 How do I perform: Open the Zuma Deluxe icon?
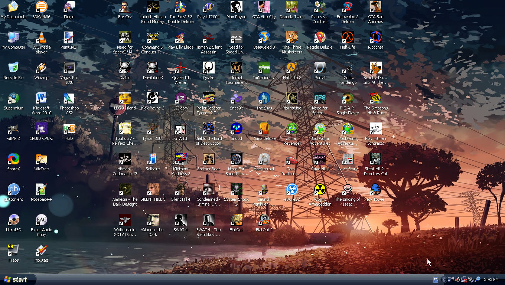point(264,128)
